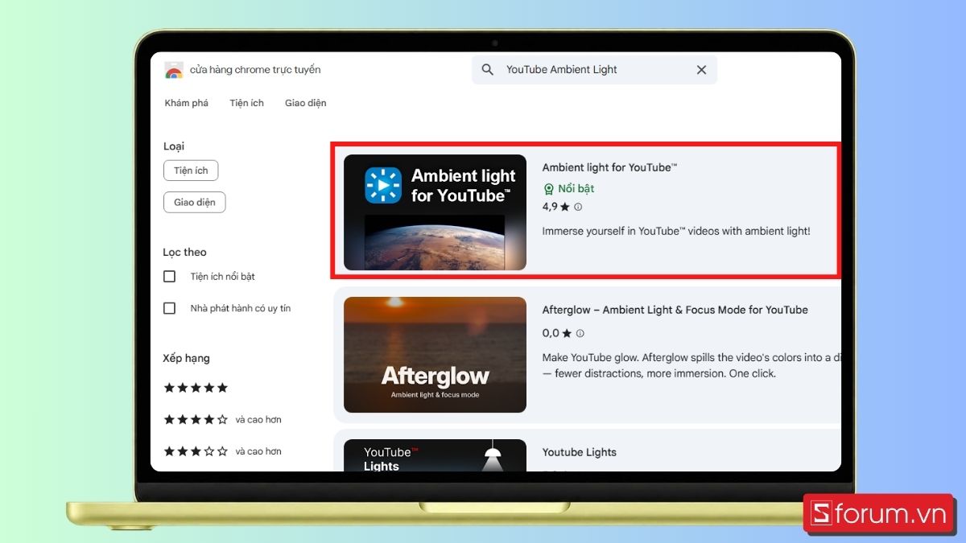This screenshot has width=966, height=543.
Task: Click the info icon next to 0,0 rating
Action: coord(580,333)
